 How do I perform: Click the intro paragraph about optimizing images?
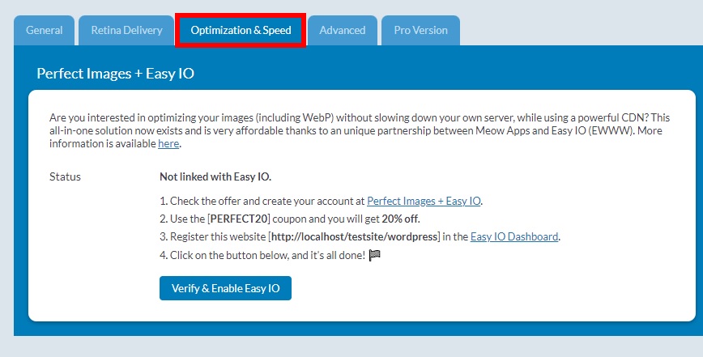pos(356,130)
